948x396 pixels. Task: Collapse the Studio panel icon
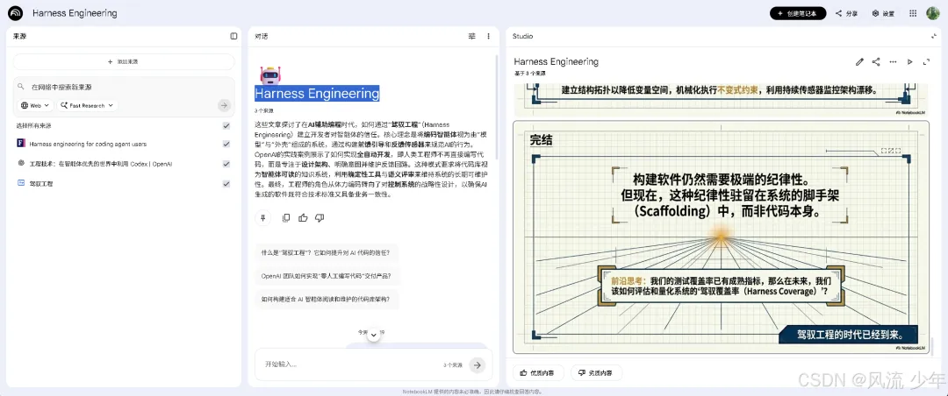(933, 36)
